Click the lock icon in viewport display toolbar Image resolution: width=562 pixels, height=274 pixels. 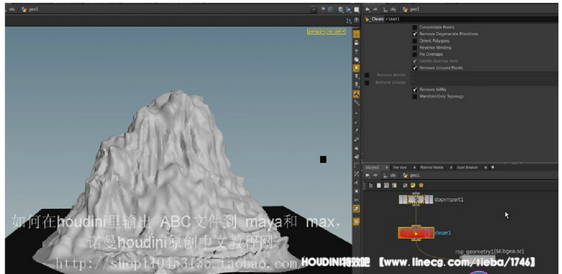coord(356,43)
